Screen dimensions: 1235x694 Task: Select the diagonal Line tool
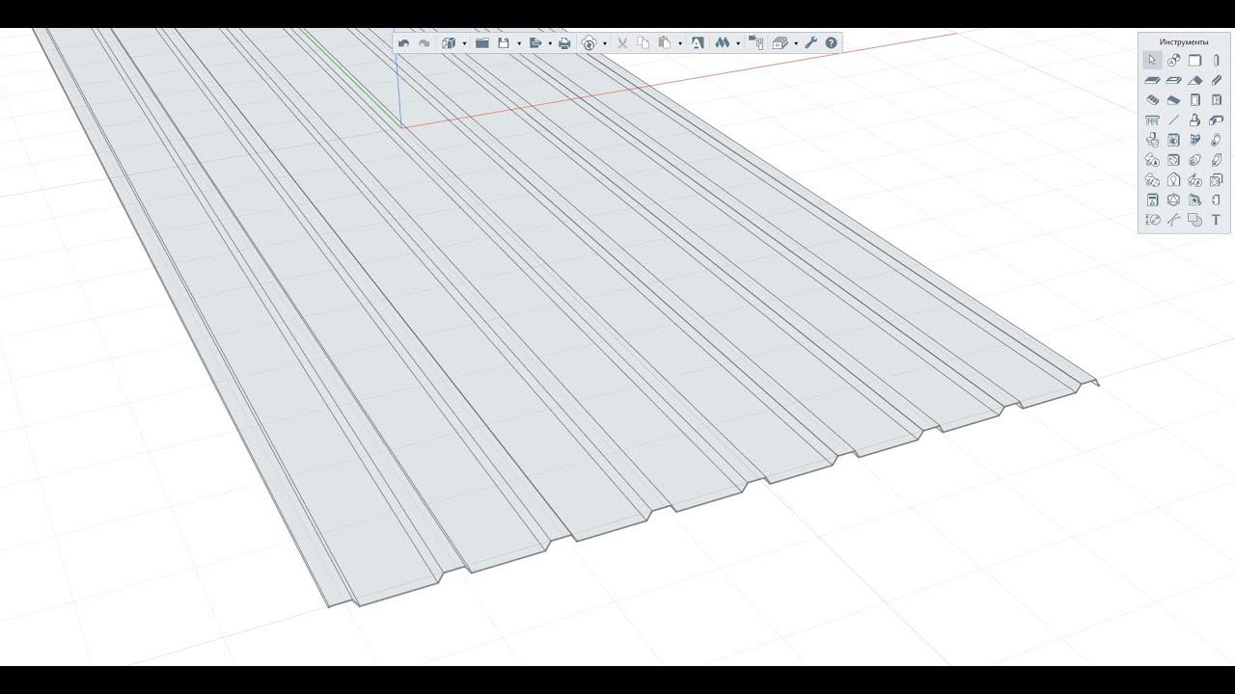pos(1173,120)
